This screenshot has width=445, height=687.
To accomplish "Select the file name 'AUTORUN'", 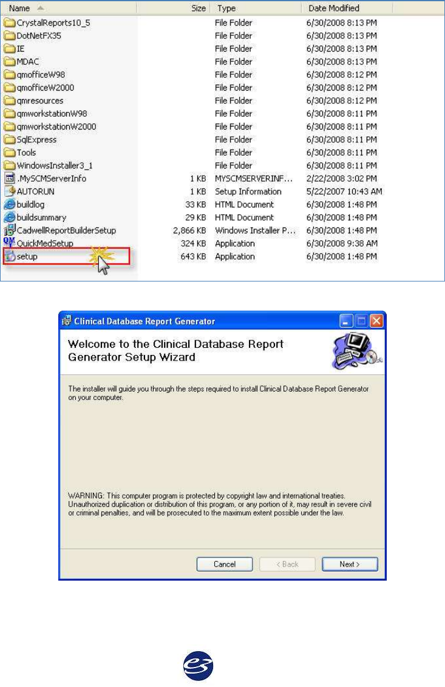I will click(35, 192).
